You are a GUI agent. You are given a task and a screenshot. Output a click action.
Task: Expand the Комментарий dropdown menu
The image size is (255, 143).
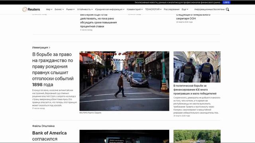coord(135,10)
